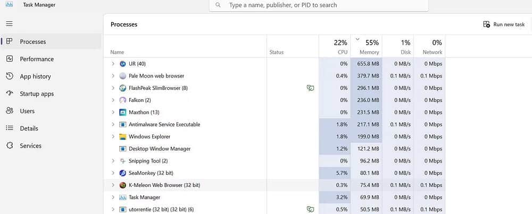Focus the name, publisher, or PID search box
Screen dimensions: 532x214
tap(319, 5)
